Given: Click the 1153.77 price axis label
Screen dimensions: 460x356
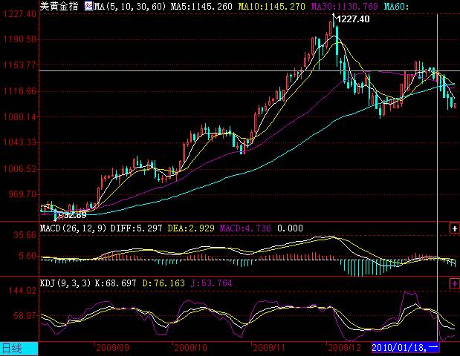Looking at the screenshot, I should pos(19,65).
